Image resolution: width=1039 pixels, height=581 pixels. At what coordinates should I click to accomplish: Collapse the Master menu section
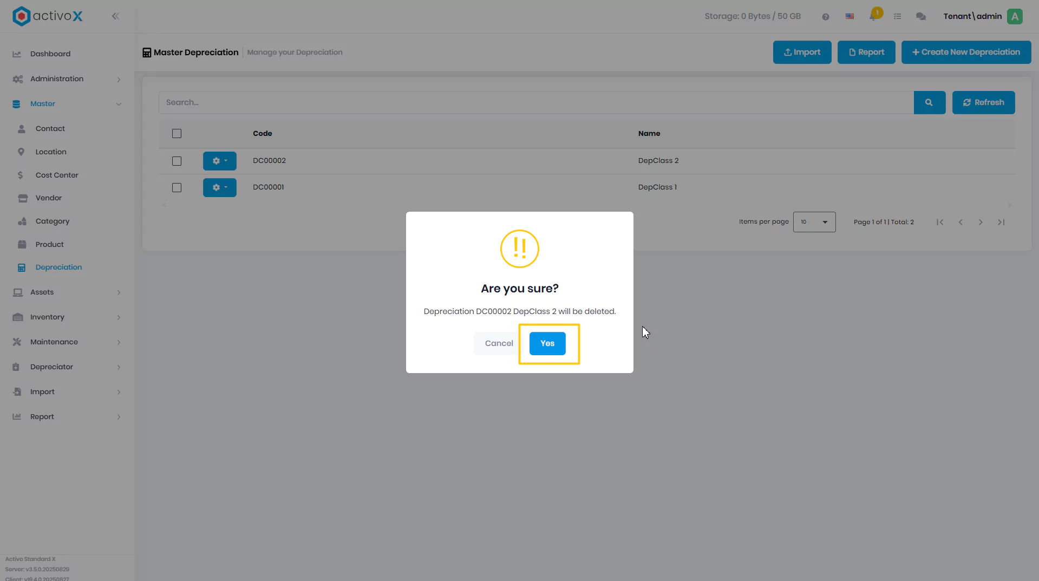[67, 103]
